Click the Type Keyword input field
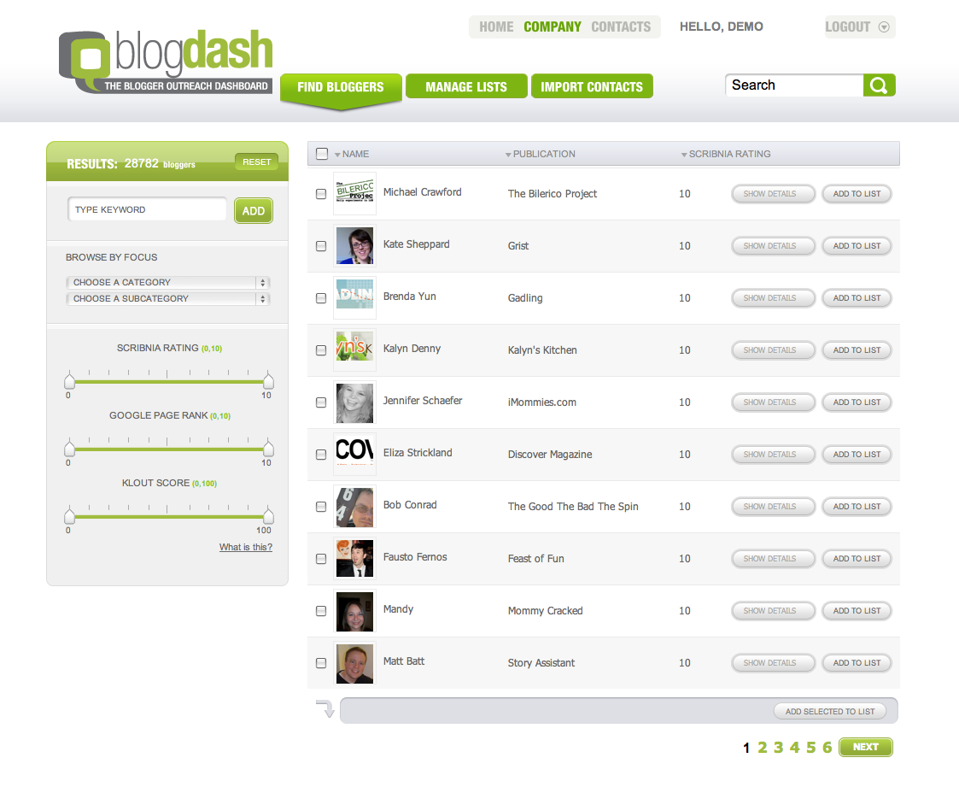 (x=148, y=209)
